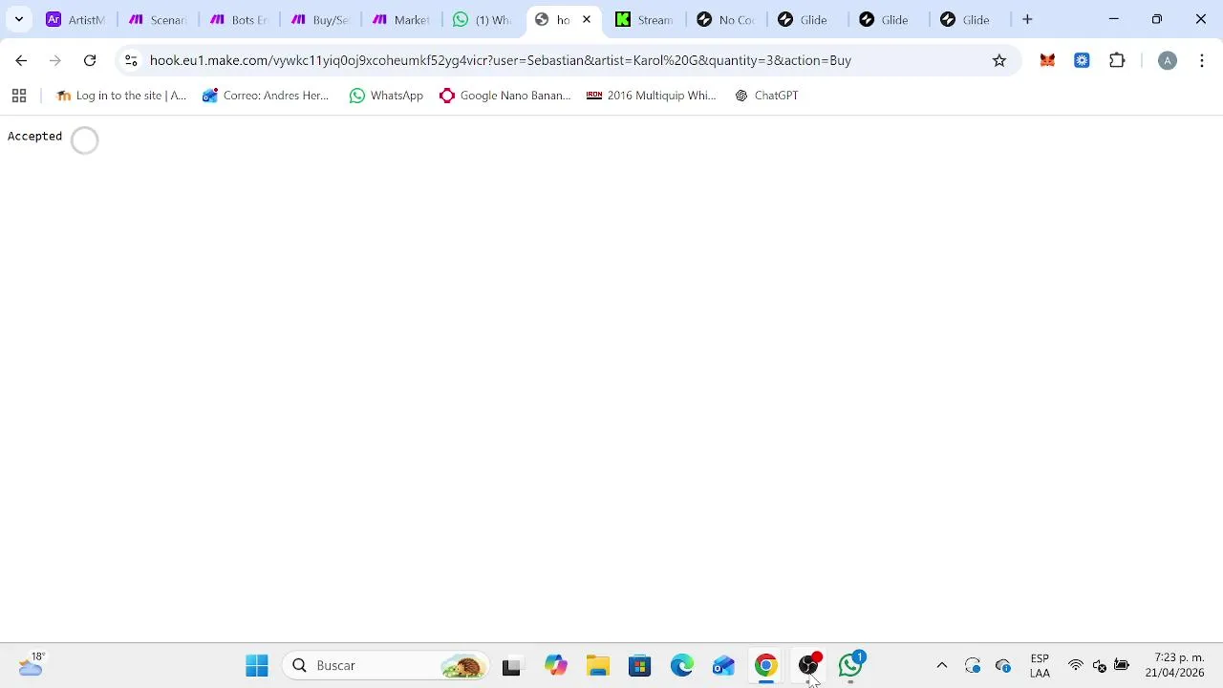The width and height of the screenshot is (1223, 688).
Task: Open the Windows Start menu
Action: [x=257, y=665]
